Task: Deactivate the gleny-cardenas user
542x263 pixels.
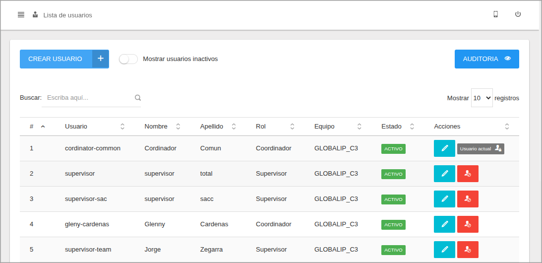Action: pos(468,224)
